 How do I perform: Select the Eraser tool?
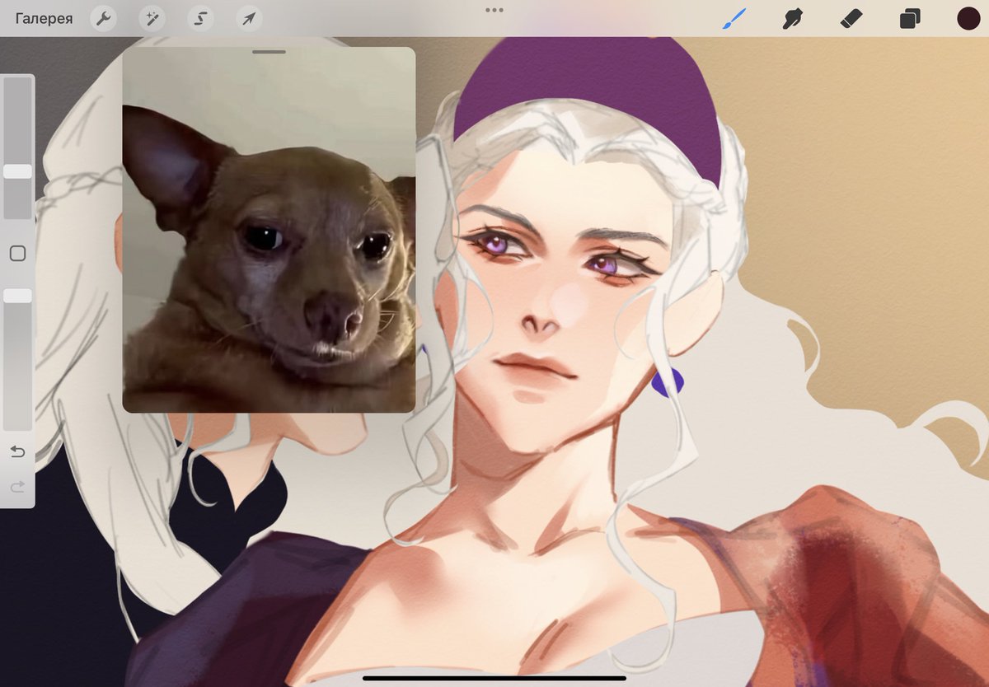point(851,18)
